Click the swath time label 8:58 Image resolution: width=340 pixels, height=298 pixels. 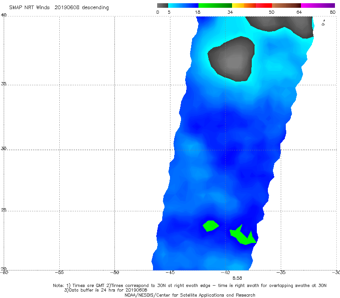click(x=237, y=278)
